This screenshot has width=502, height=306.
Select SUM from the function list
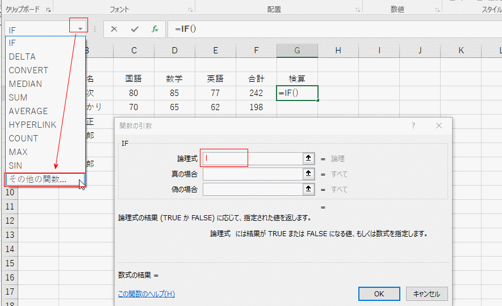(18, 98)
